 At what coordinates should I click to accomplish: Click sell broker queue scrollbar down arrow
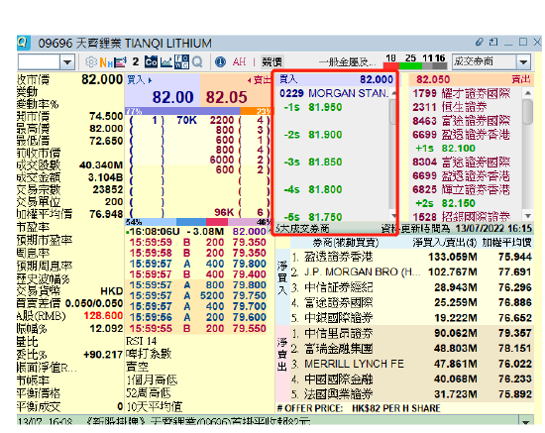pyautogui.click(x=527, y=216)
